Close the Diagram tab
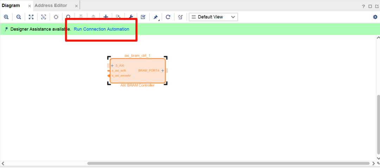 (x=30, y=6)
